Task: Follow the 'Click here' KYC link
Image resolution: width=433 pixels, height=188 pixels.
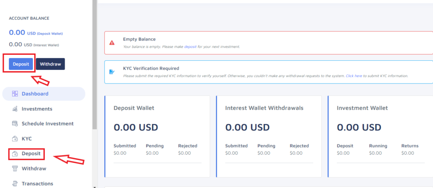Action: point(354,76)
